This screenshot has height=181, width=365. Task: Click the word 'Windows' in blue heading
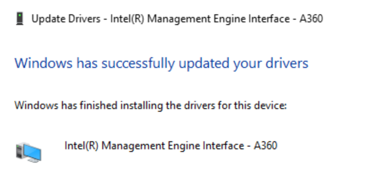coord(37,63)
